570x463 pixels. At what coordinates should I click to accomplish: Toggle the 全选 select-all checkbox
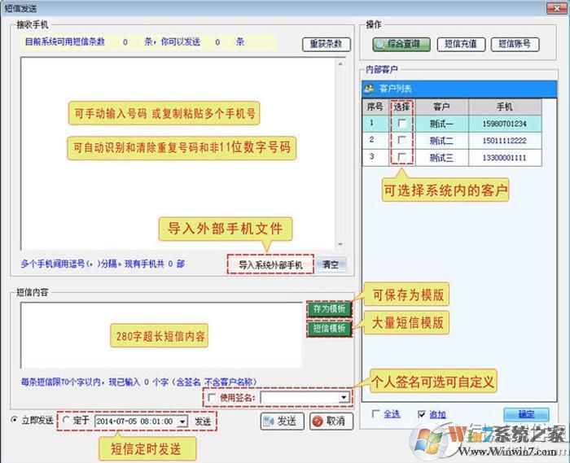(375, 413)
